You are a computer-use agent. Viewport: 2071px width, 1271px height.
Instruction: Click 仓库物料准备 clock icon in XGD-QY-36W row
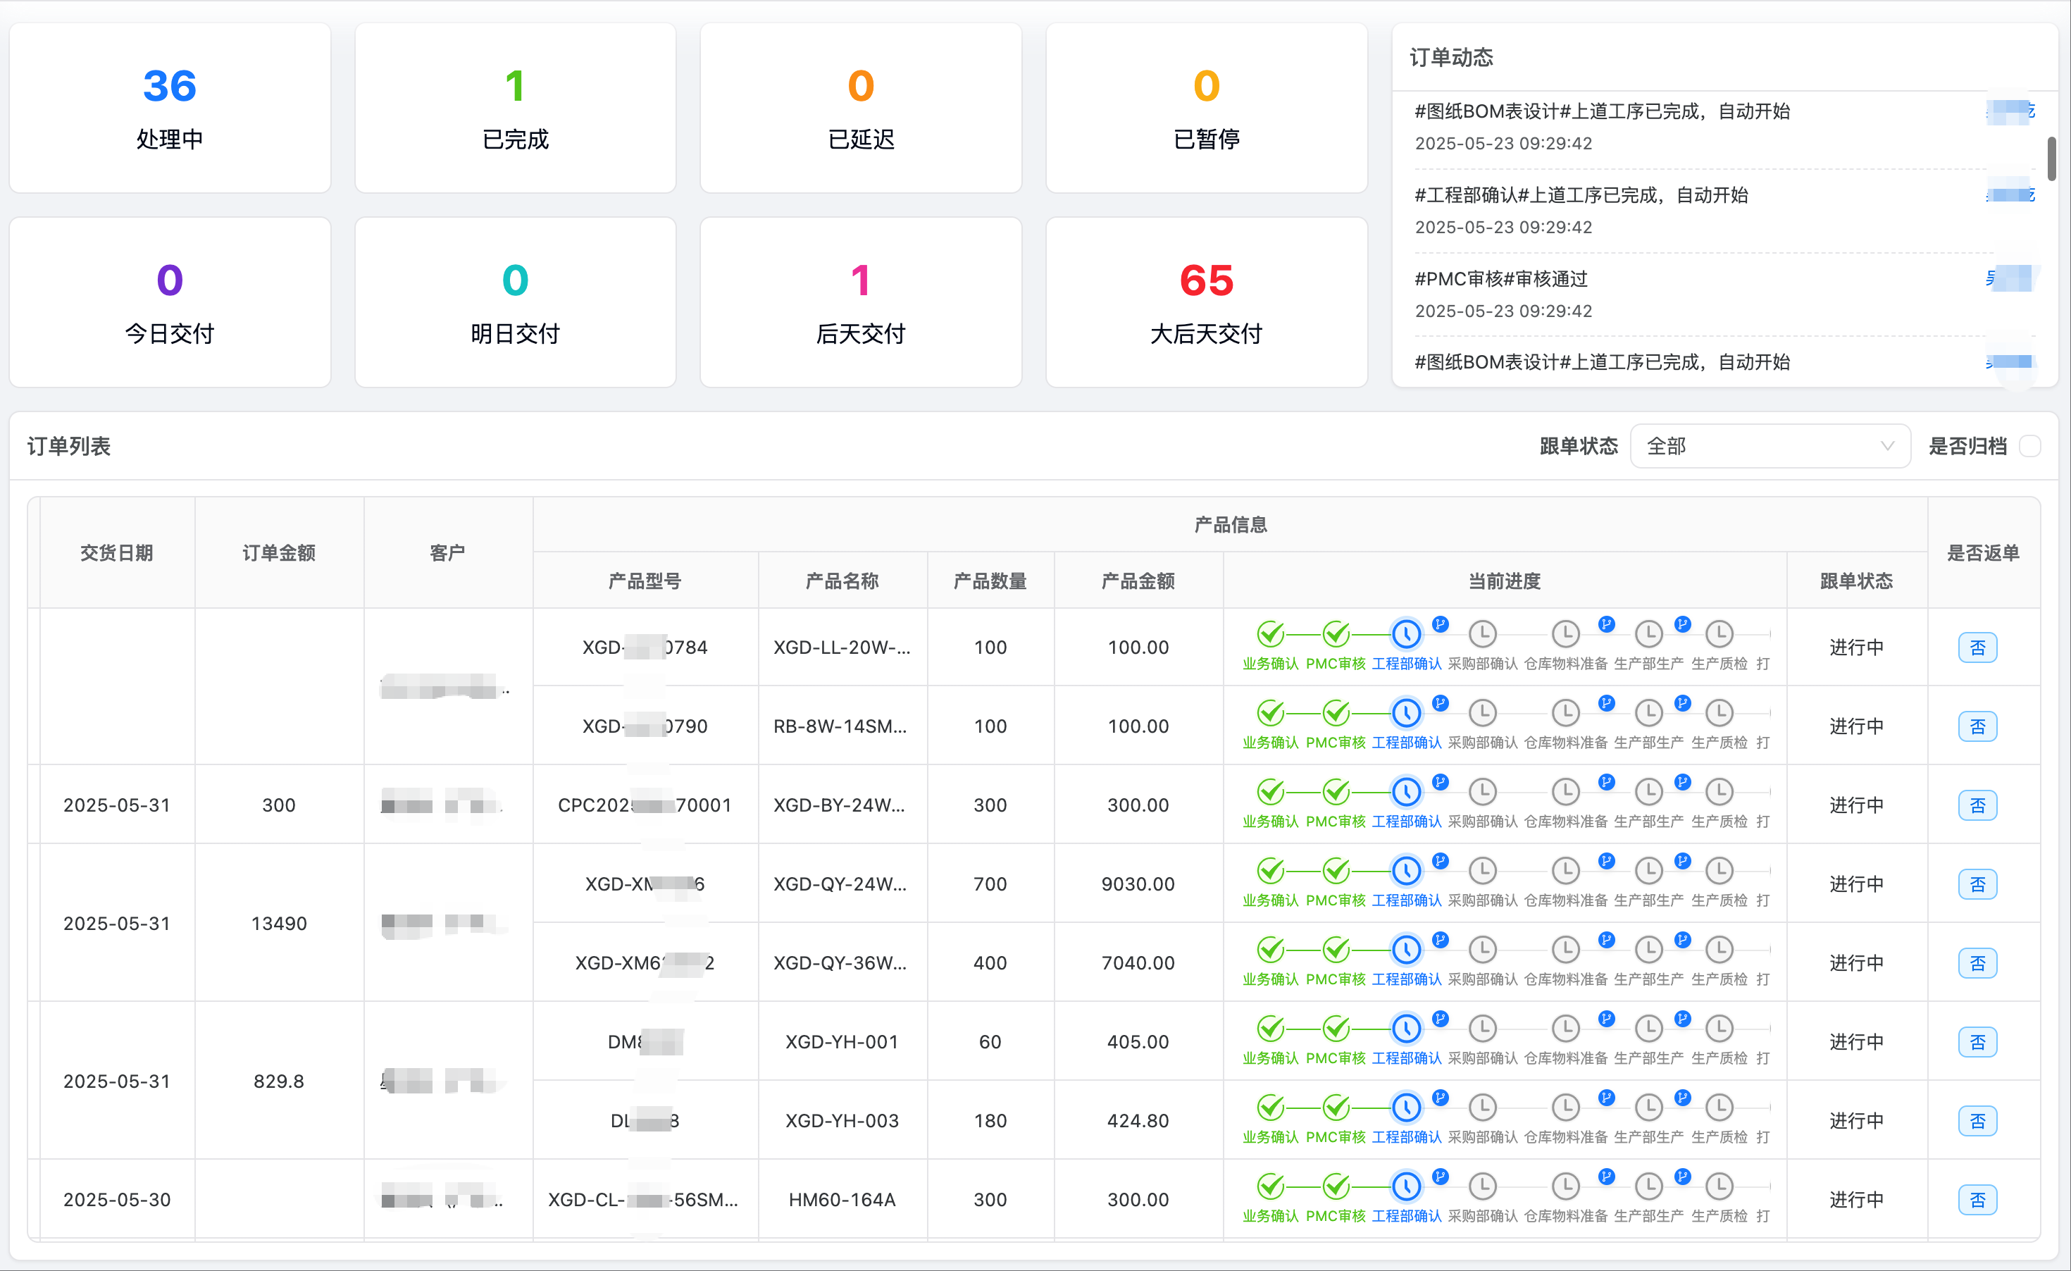click(1565, 950)
